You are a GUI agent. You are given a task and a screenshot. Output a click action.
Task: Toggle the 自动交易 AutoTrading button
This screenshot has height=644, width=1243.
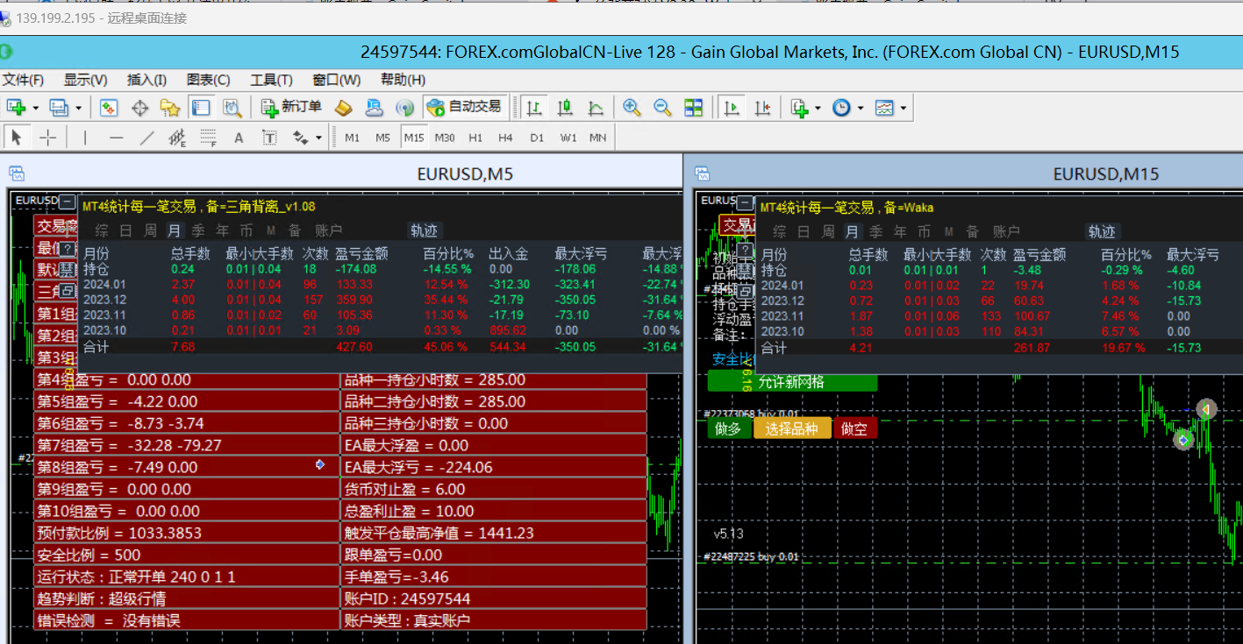(x=465, y=107)
